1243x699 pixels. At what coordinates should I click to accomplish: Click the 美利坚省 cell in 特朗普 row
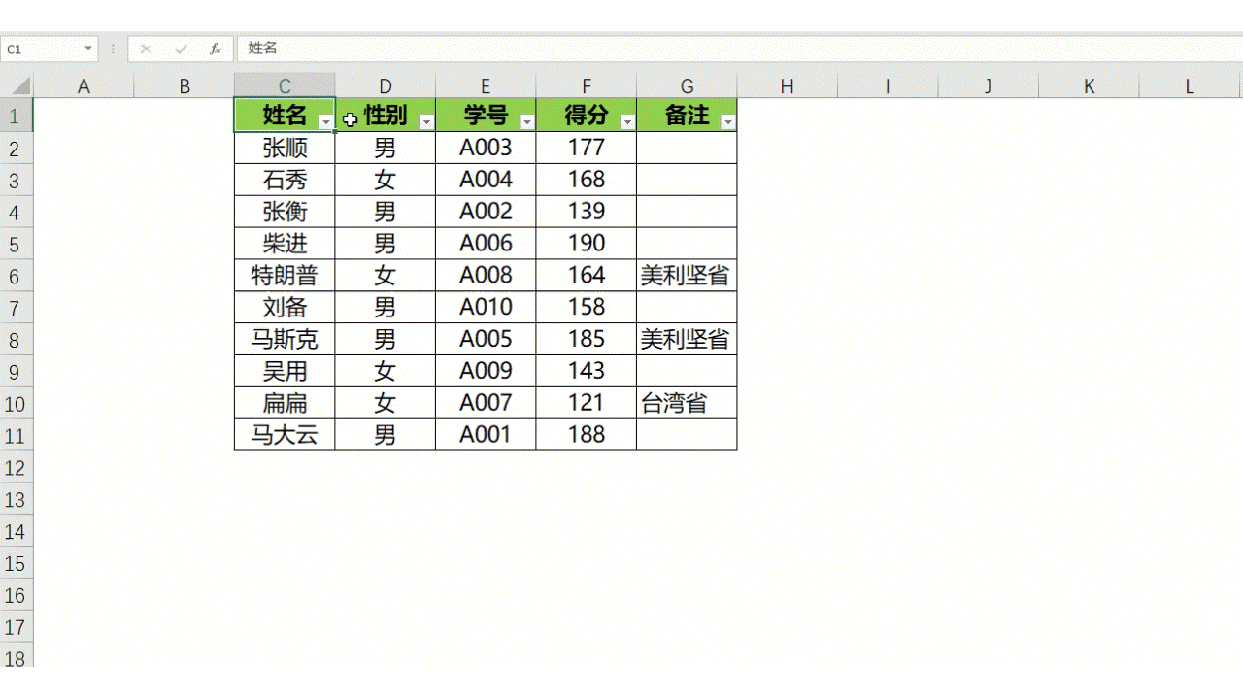click(x=687, y=276)
